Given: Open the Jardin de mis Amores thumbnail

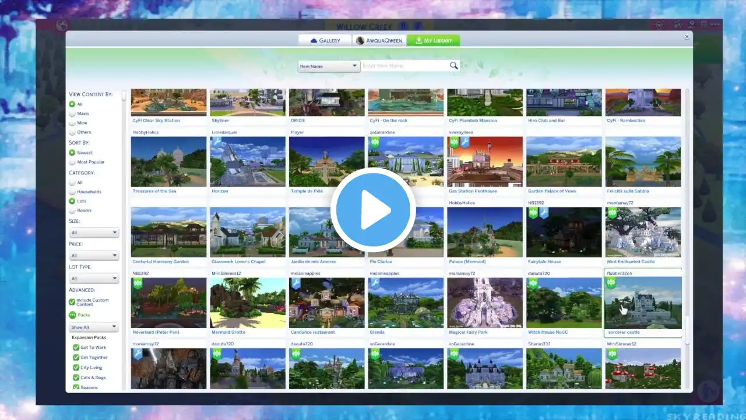Looking at the screenshot, I should click(326, 232).
